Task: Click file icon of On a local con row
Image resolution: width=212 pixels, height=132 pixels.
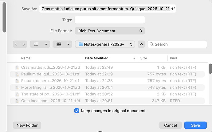Action: pyautogui.click(x=17, y=101)
